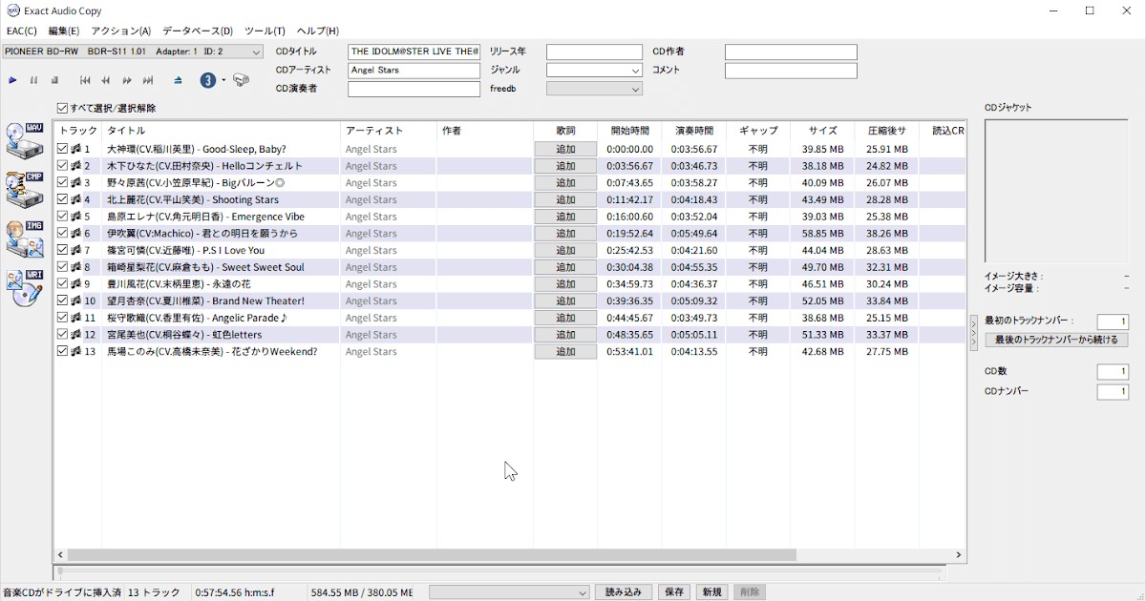Uncheck track 5 Emergence Vibe checkbox
This screenshot has width=1146, height=601.
pyautogui.click(x=63, y=217)
